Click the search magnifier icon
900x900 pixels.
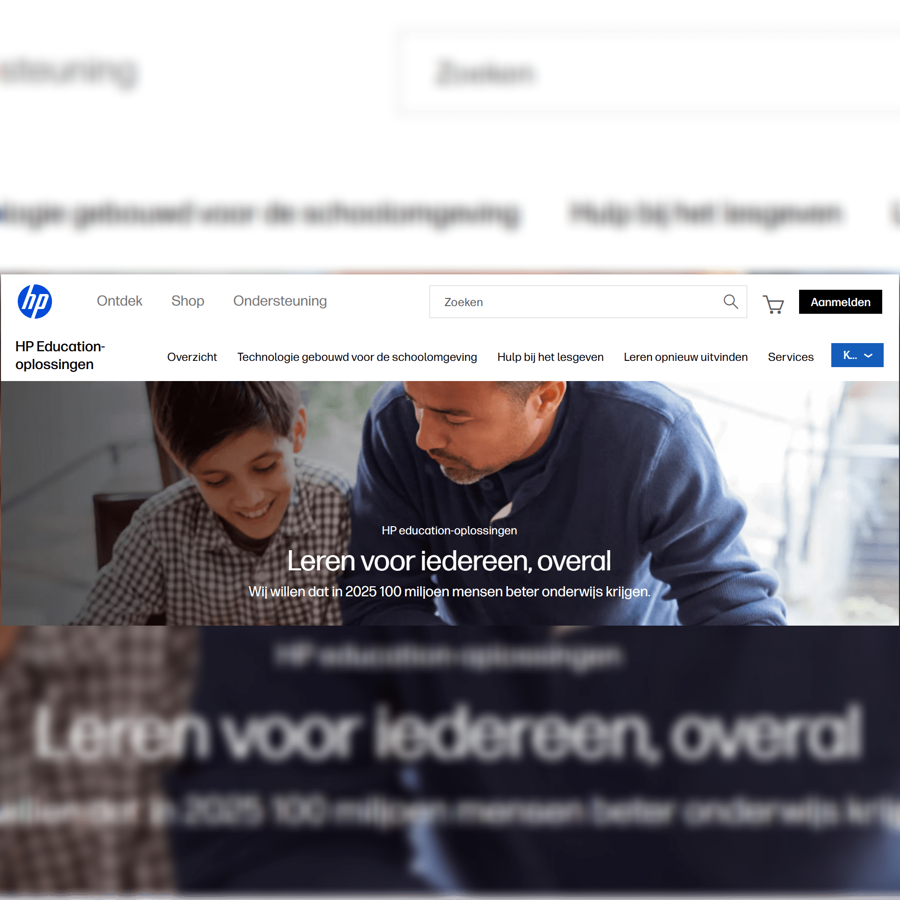point(730,302)
